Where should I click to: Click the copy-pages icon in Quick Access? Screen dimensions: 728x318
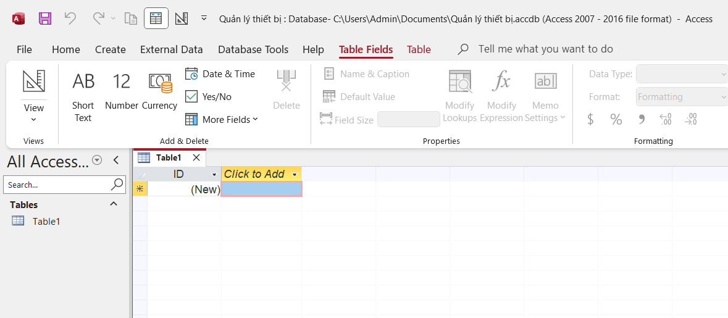click(x=131, y=19)
